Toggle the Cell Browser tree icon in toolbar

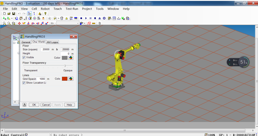[x=30, y=13]
